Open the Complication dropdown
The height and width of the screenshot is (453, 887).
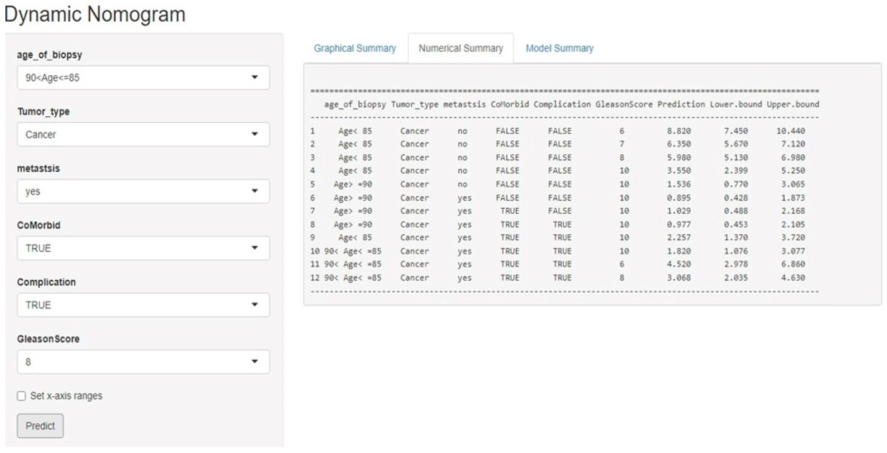click(143, 305)
